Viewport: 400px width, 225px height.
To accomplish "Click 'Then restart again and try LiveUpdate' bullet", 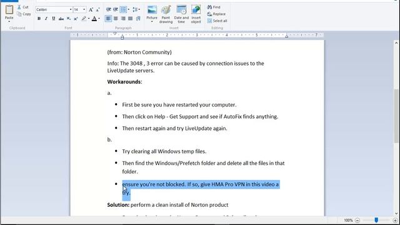I will click(174, 128).
